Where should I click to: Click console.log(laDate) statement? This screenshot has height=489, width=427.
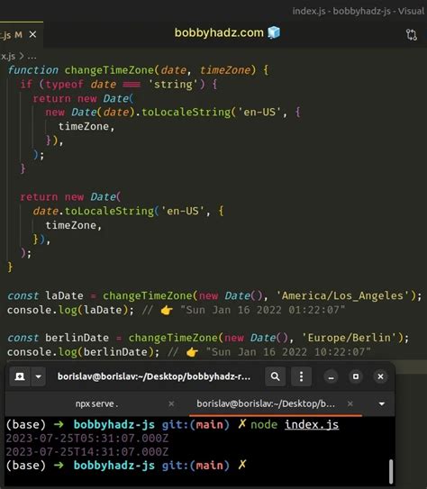70,310
